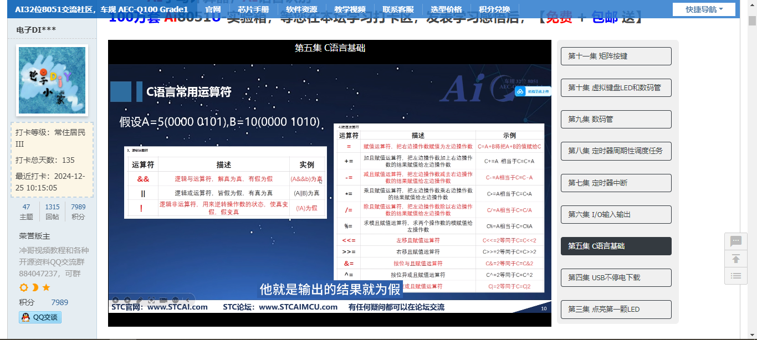Image resolution: width=757 pixels, height=340 pixels.
Task: Click the 打卡等级:常住居民III text
Action: (x=50, y=138)
